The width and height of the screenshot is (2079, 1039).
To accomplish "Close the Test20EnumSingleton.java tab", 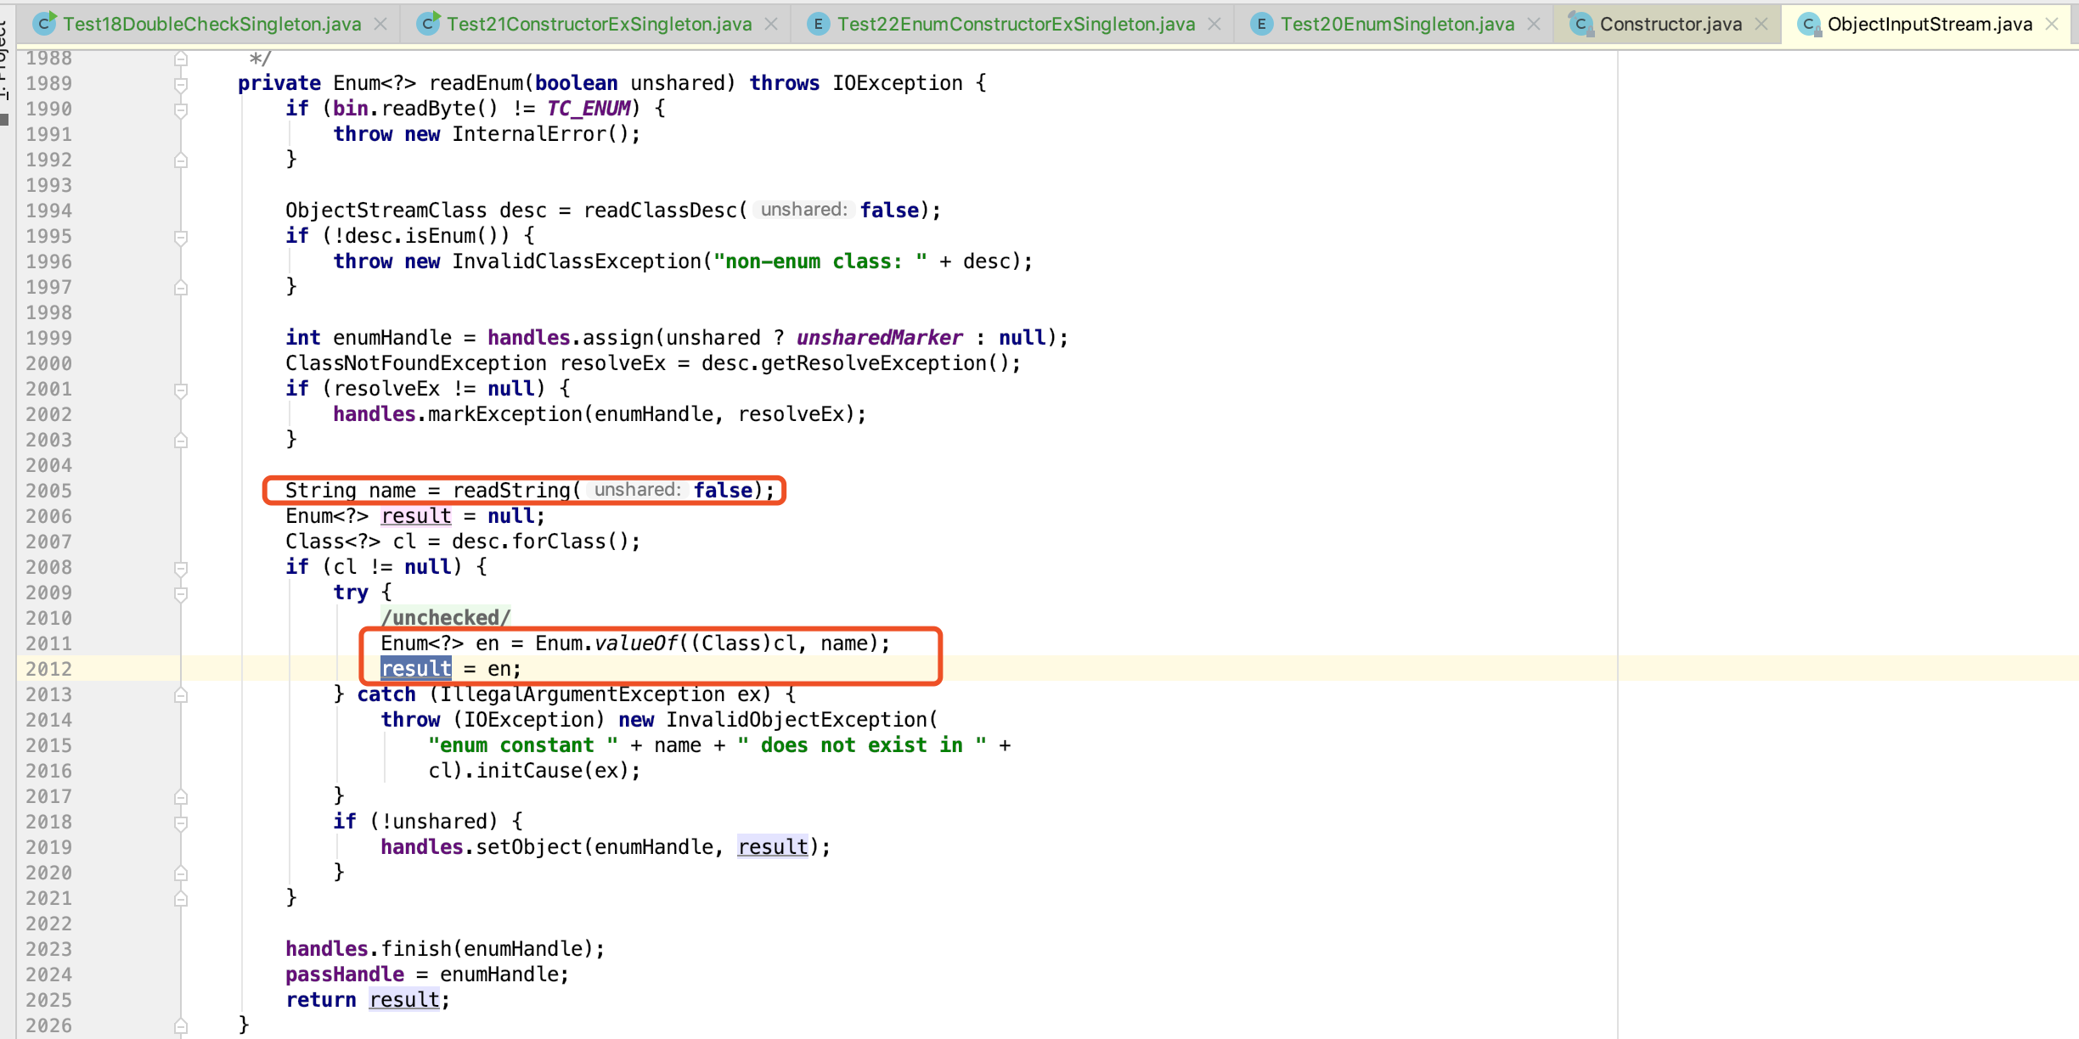I will (1534, 24).
